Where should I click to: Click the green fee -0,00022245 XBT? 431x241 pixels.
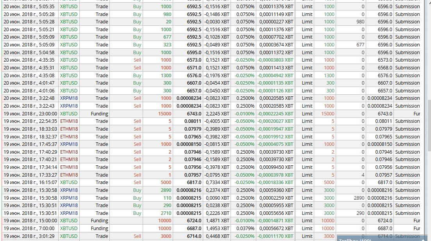coord(275,113)
